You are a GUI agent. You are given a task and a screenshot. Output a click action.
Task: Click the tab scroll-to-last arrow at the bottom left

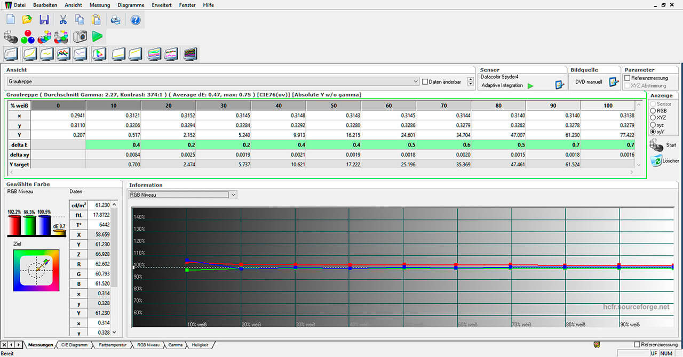pos(19,345)
